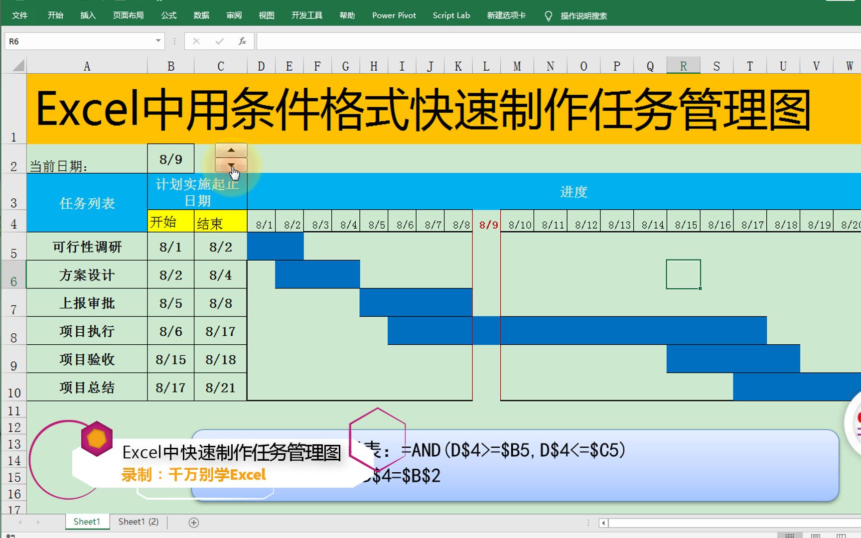Select the 当前日期 cell showing 8/9
This screenshot has width=861, height=538.
point(170,158)
